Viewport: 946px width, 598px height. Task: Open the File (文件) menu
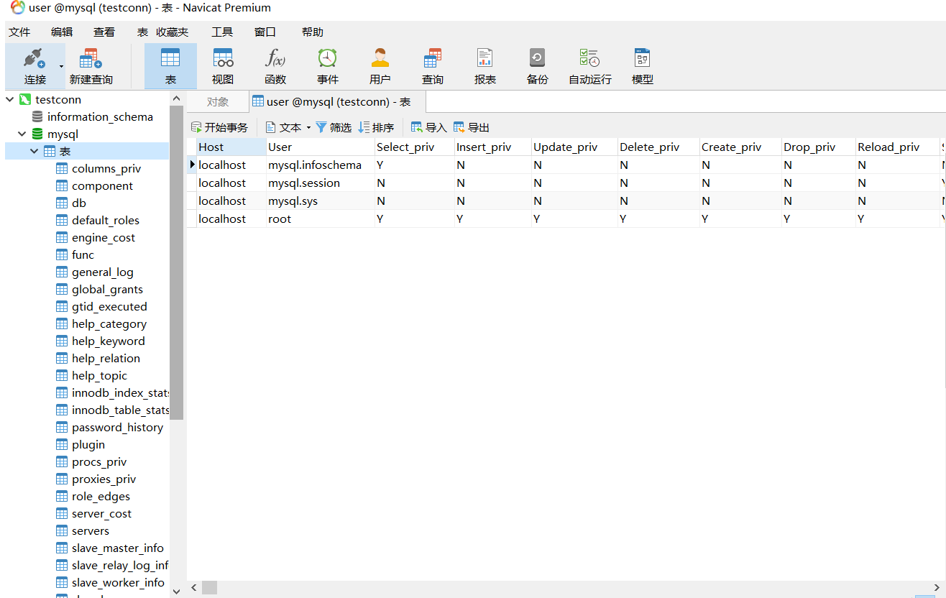(19, 32)
